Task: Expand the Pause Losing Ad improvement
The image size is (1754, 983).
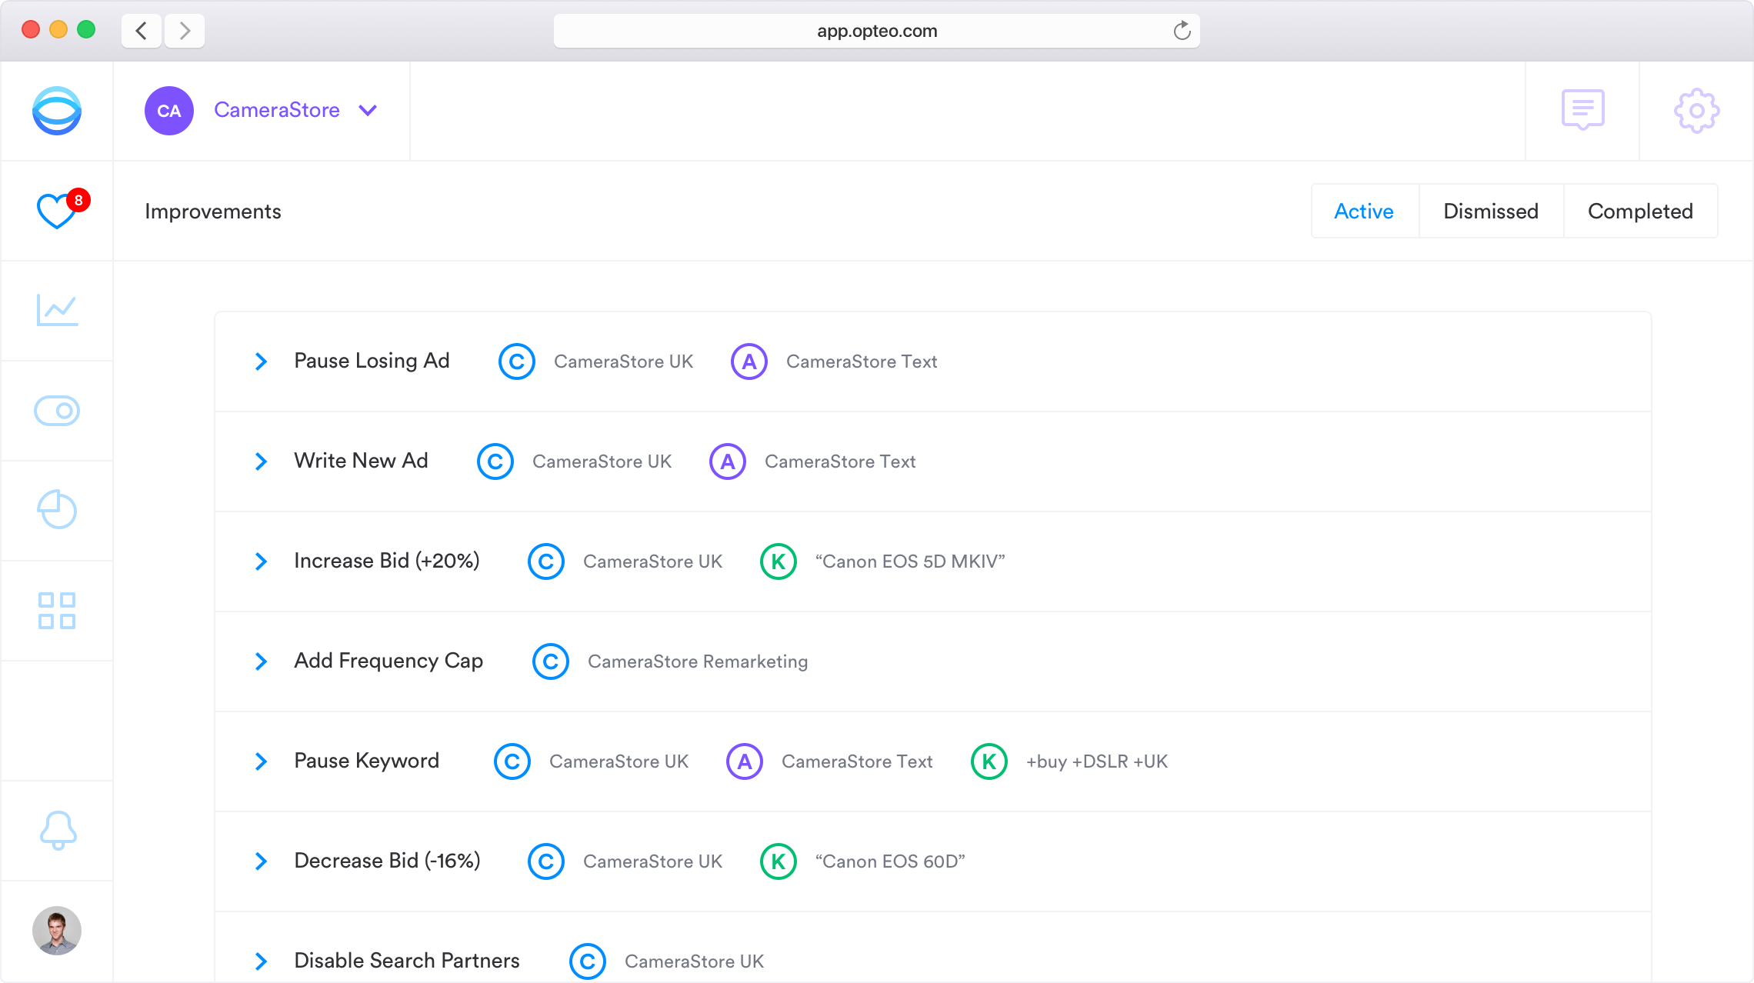Action: coord(262,362)
